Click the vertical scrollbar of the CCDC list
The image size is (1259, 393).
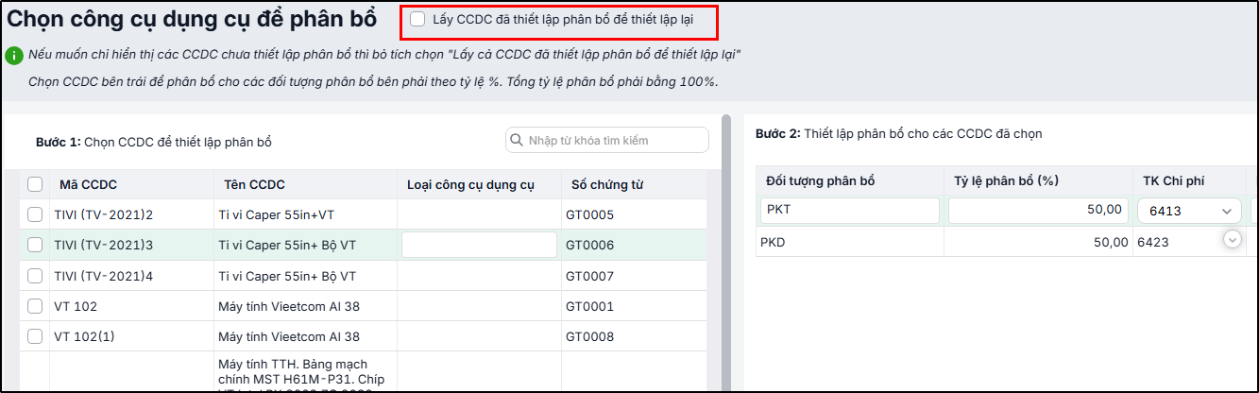pyautogui.click(x=726, y=253)
